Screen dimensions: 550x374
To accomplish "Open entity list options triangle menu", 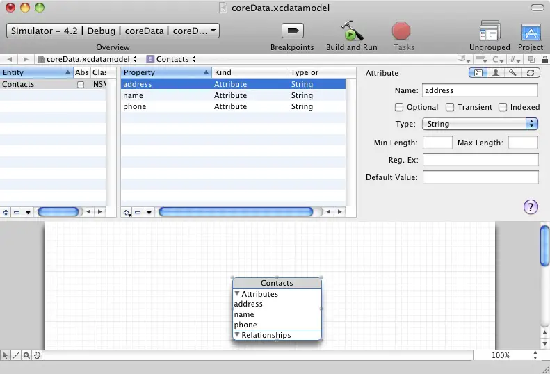I will (x=28, y=212).
